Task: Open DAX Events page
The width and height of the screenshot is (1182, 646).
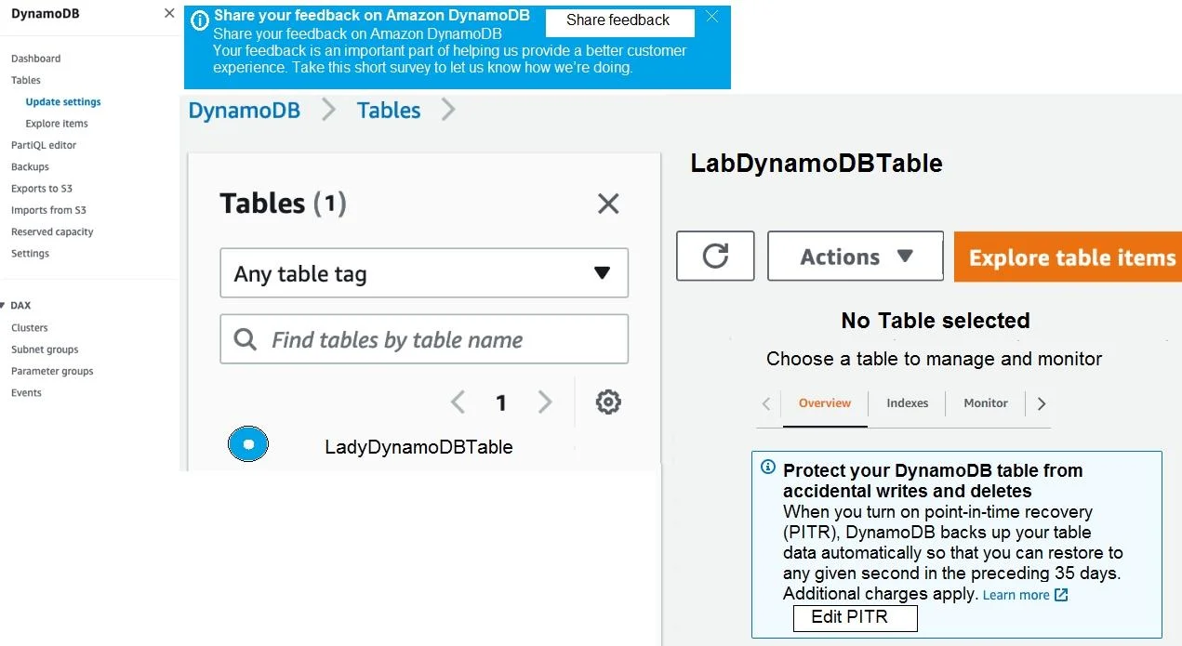Action: [26, 393]
